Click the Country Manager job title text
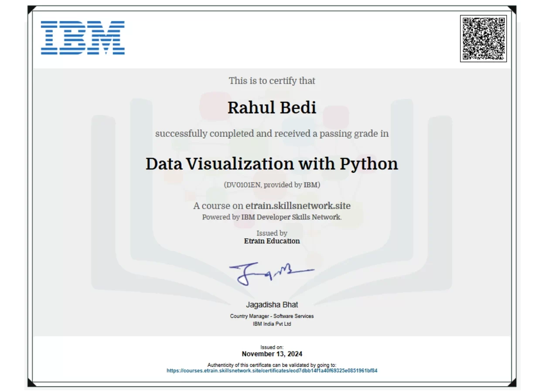The image size is (545, 392). pyautogui.click(x=272, y=316)
